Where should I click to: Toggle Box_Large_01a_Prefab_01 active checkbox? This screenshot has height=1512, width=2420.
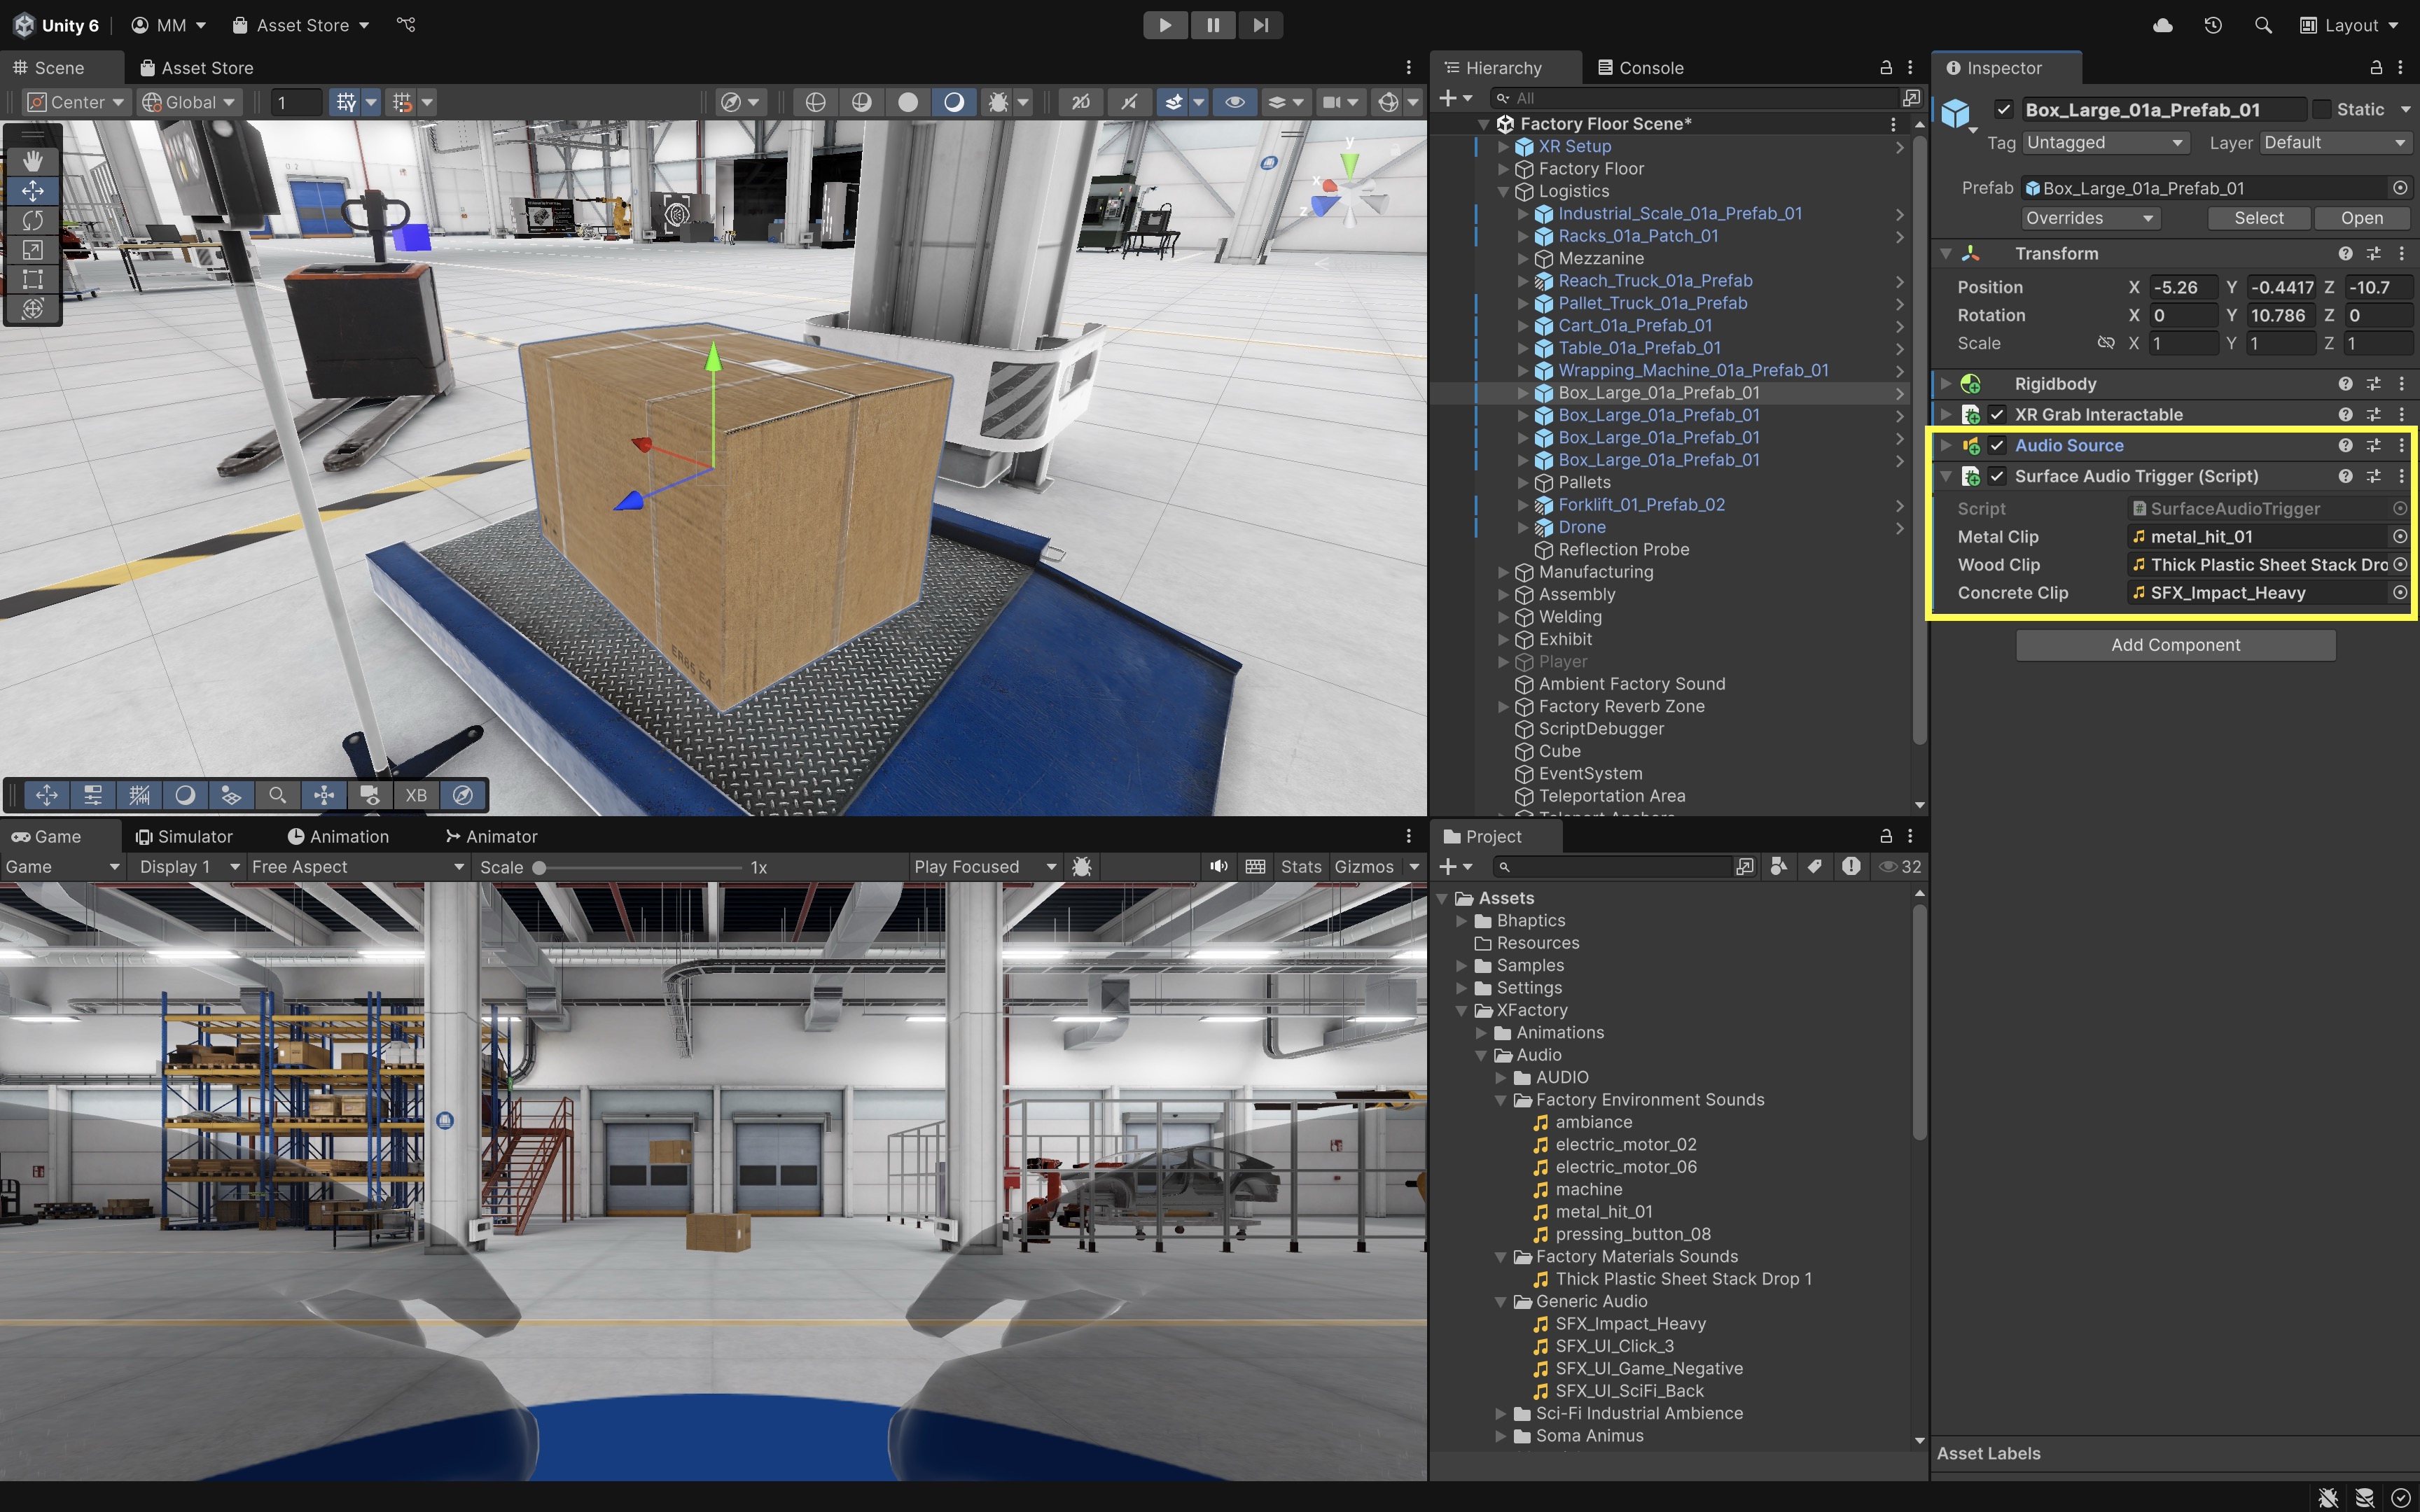[x=2003, y=110]
